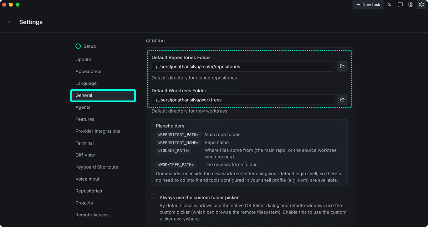Browse folder for Default Repositories Folder

(342, 66)
